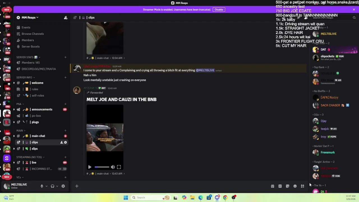Toggle microphone mute
Viewport: 359px width, 202px height.
42,186
